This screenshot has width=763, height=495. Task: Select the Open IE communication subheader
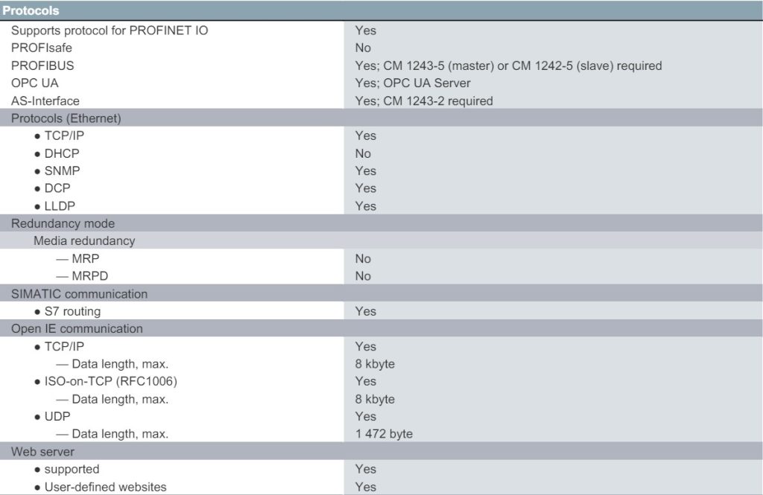tap(77, 329)
